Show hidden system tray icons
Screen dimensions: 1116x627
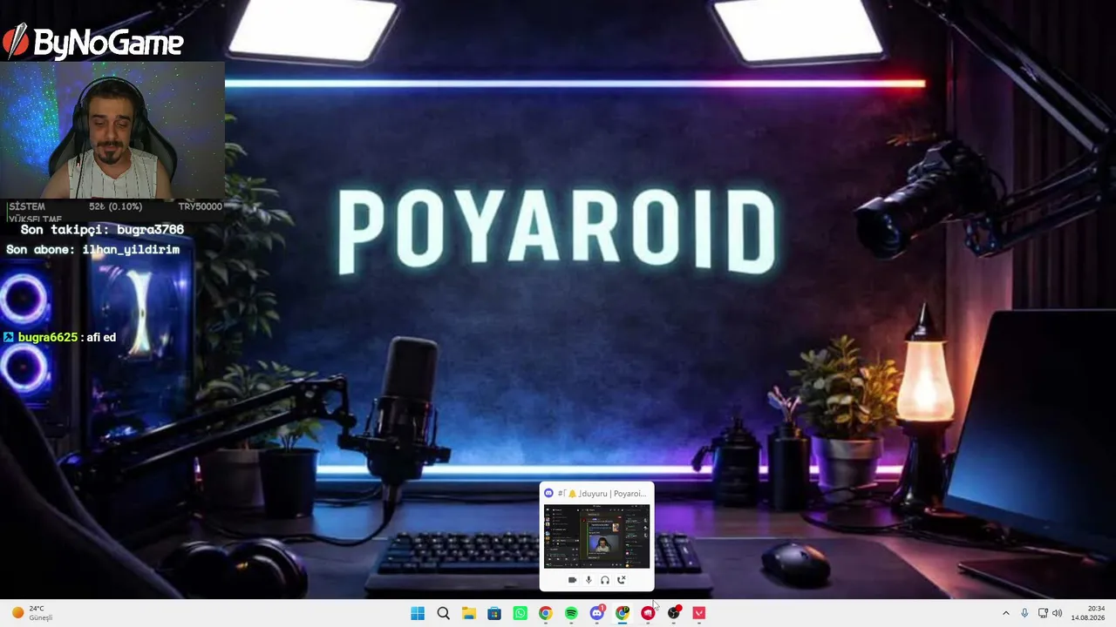pos(1005,613)
